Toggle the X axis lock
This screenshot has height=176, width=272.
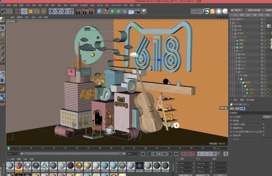pyautogui.click(x=51, y=11)
